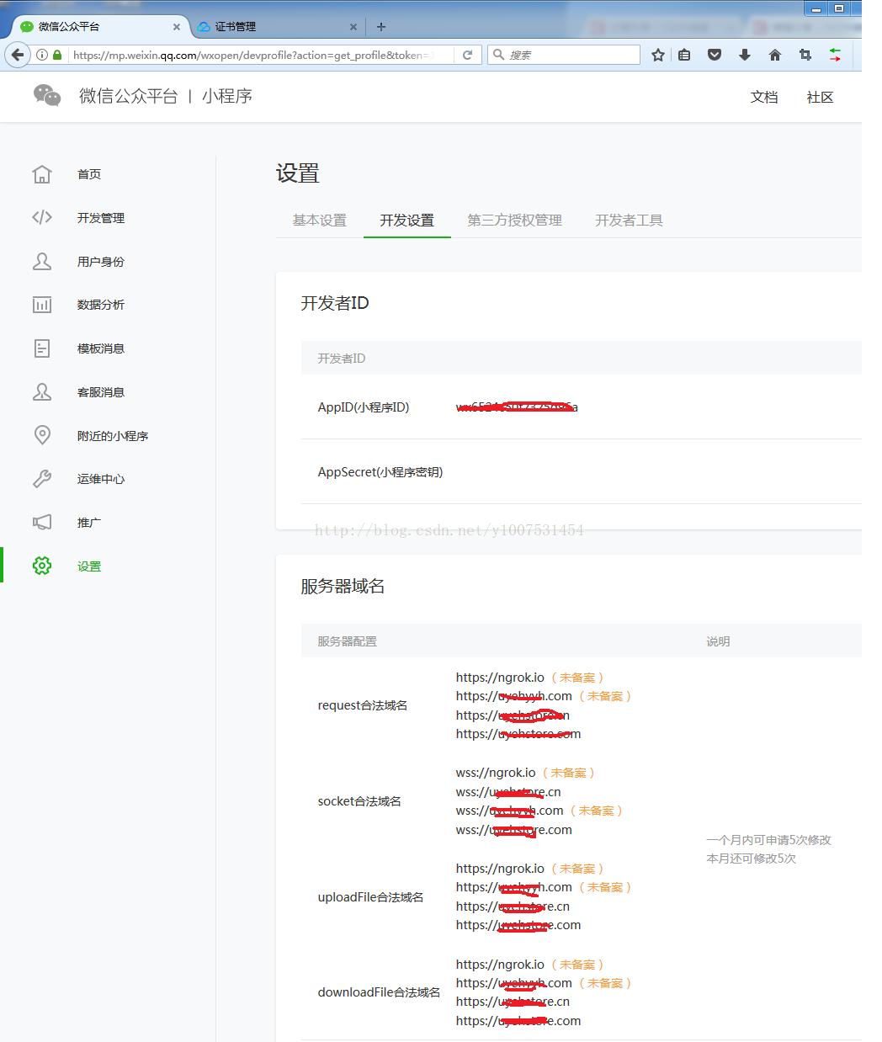
Task: Open 开发管理 code icon in sidebar
Action: [x=42, y=218]
